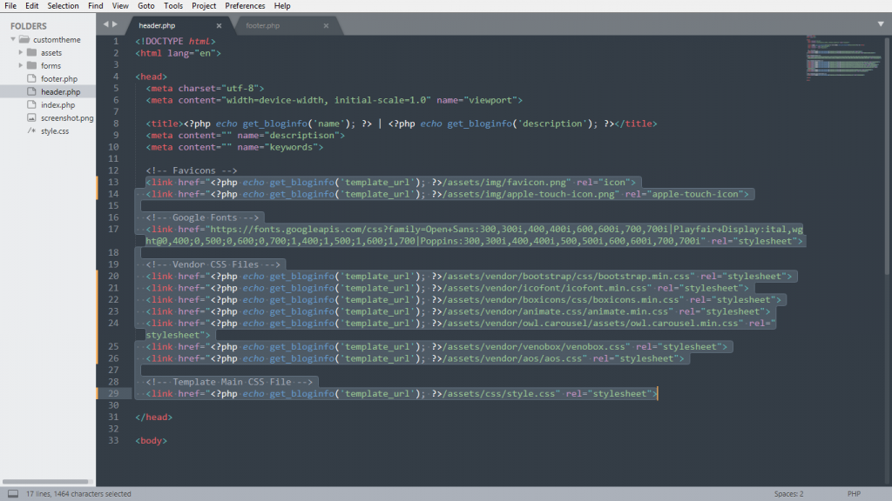Expand the forms folder arrow

(x=21, y=65)
